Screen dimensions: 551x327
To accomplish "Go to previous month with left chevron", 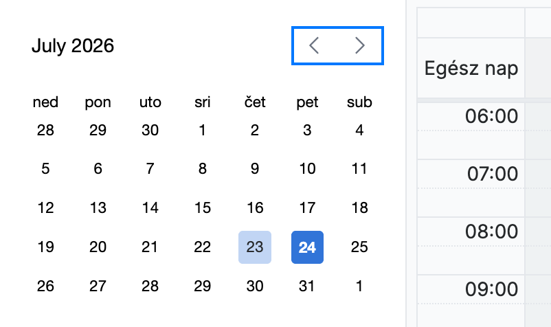I will pos(314,45).
